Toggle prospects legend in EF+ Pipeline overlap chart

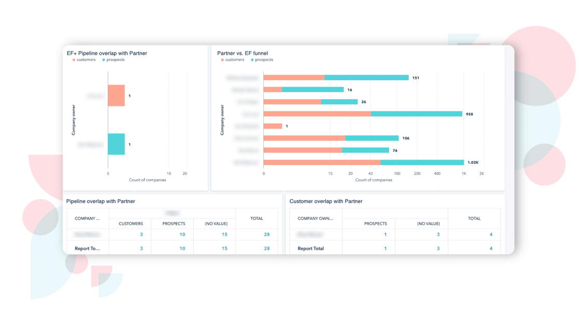114,60
